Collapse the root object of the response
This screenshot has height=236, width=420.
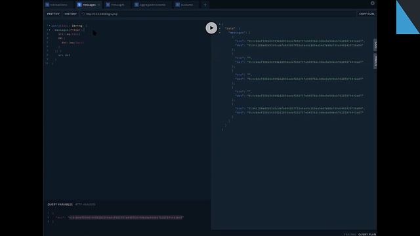(x=220, y=24)
